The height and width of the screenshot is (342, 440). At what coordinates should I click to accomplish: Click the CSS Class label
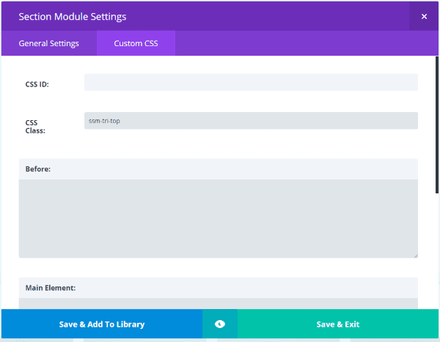35,127
